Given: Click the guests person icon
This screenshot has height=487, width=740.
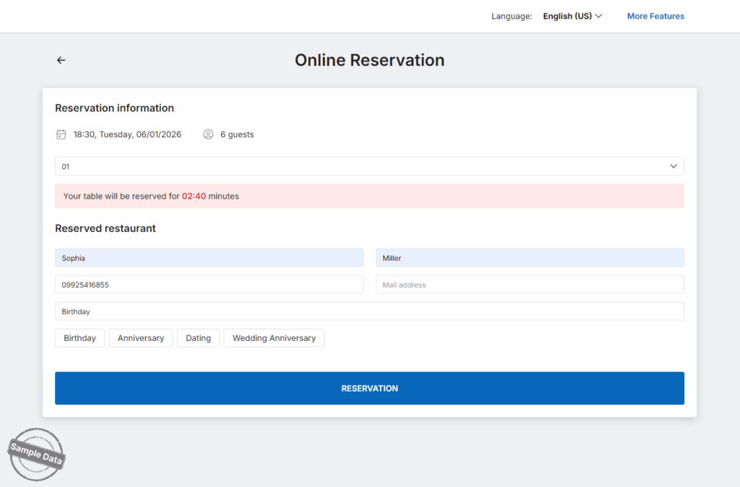Looking at the screenshot, I should click(208, 134).
